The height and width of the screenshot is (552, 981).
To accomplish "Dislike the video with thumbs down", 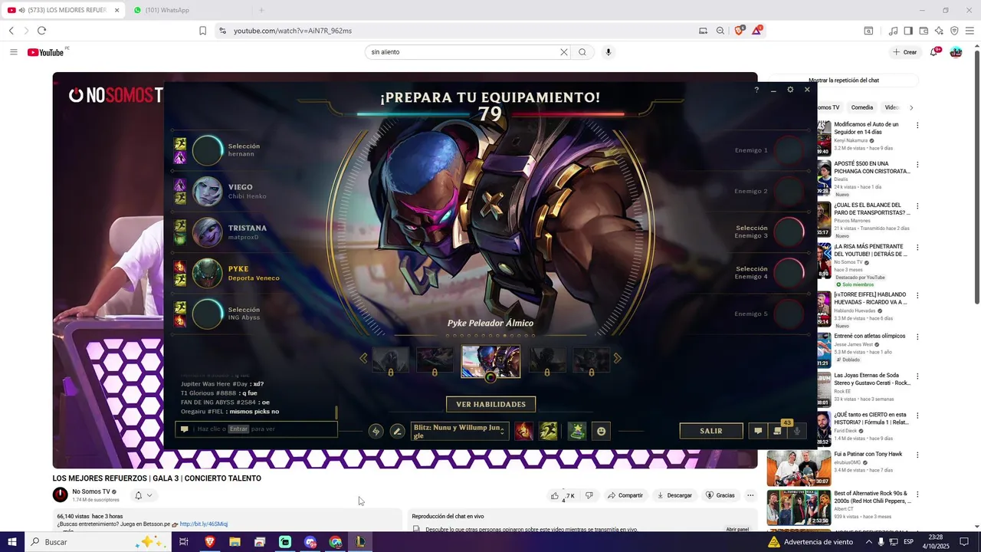I will 589,495.
